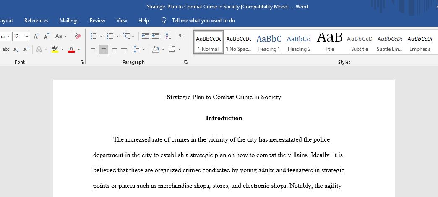Open the Help tab
This screenshot has height=197, width=438.
[x=143, y=21]
